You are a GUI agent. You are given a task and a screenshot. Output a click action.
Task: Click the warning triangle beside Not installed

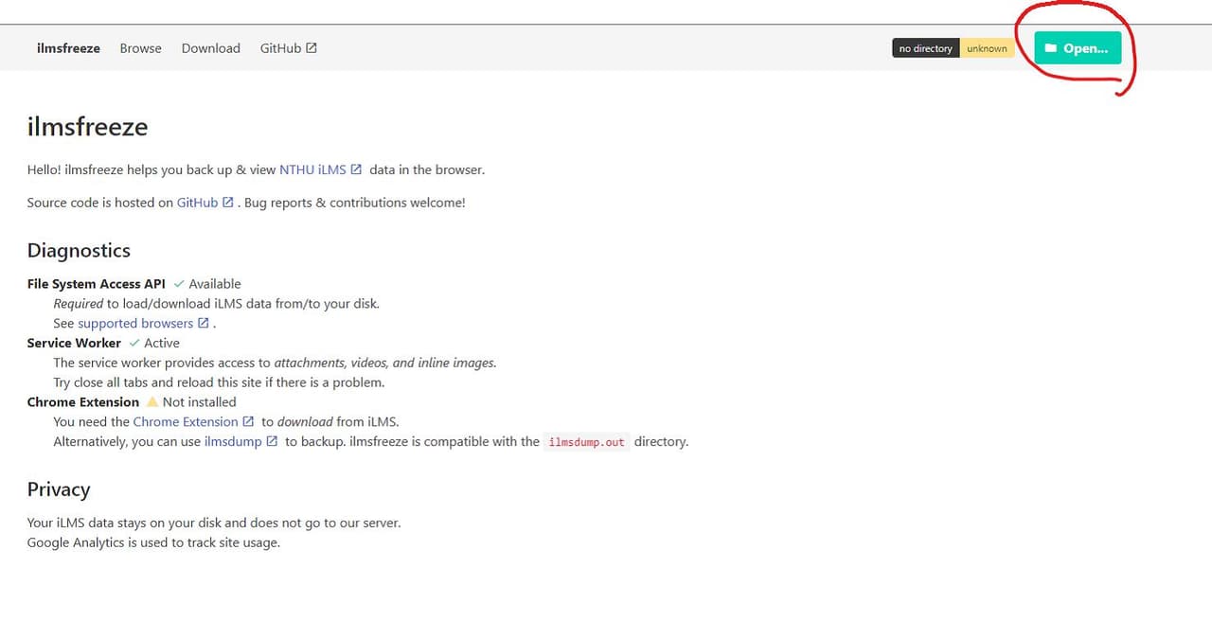(x=151, y=402)
